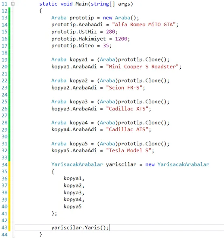Click "kopya2," in the initializer list
The width and height of the screenshot is (224, 238).
click(x=74, y=185)
